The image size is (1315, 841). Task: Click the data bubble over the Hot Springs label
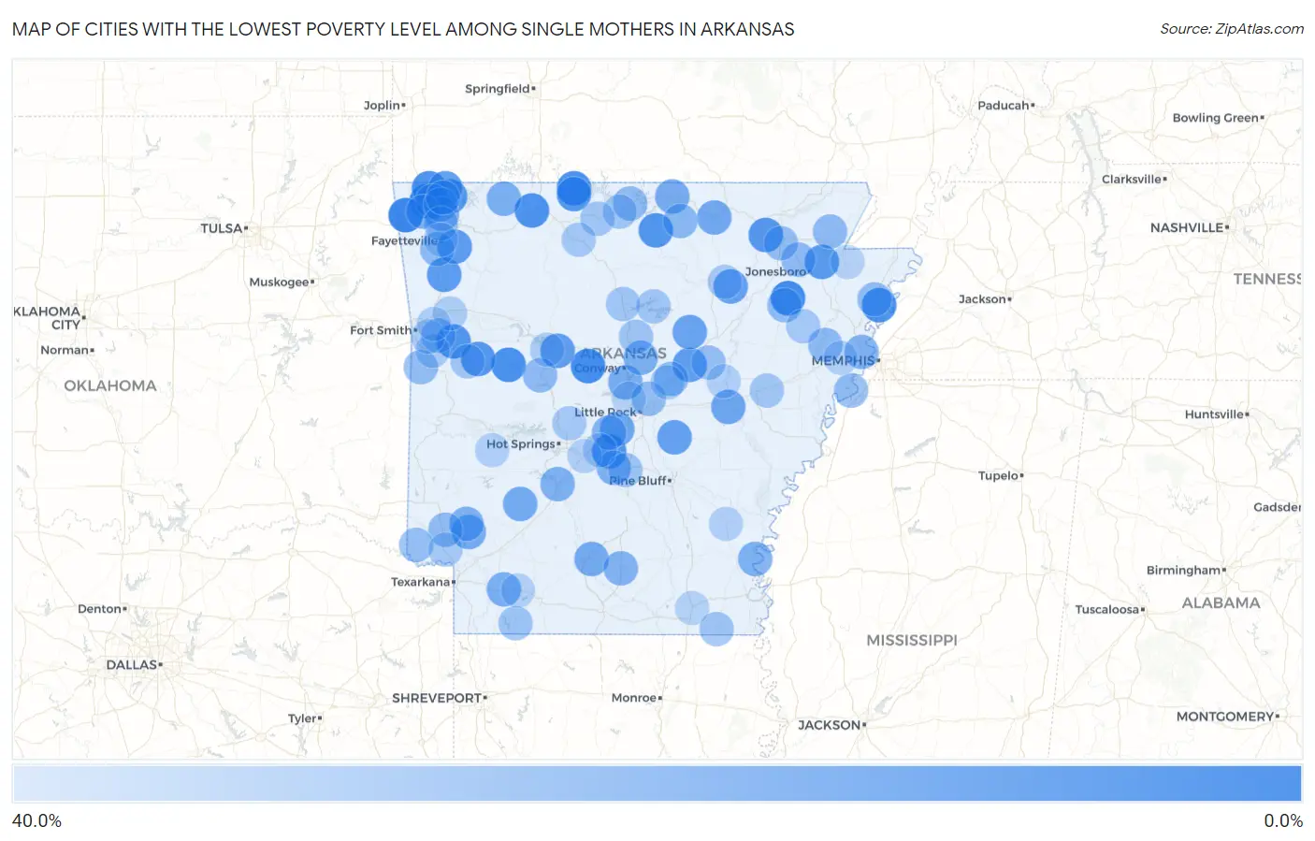coord(492,449)
